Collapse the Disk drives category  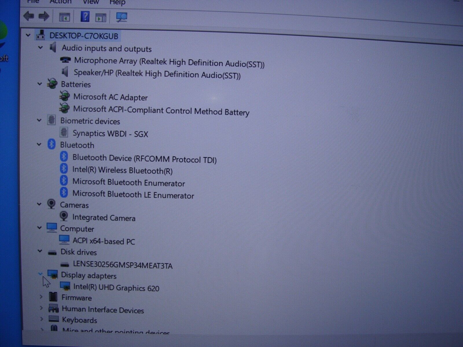[40, 251]
